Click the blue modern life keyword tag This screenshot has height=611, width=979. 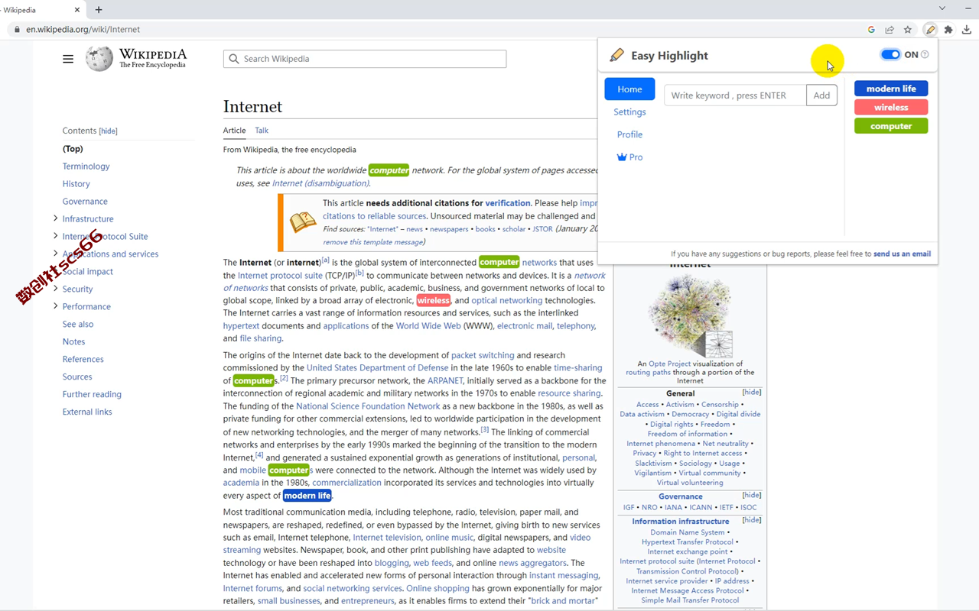[891, 89]
